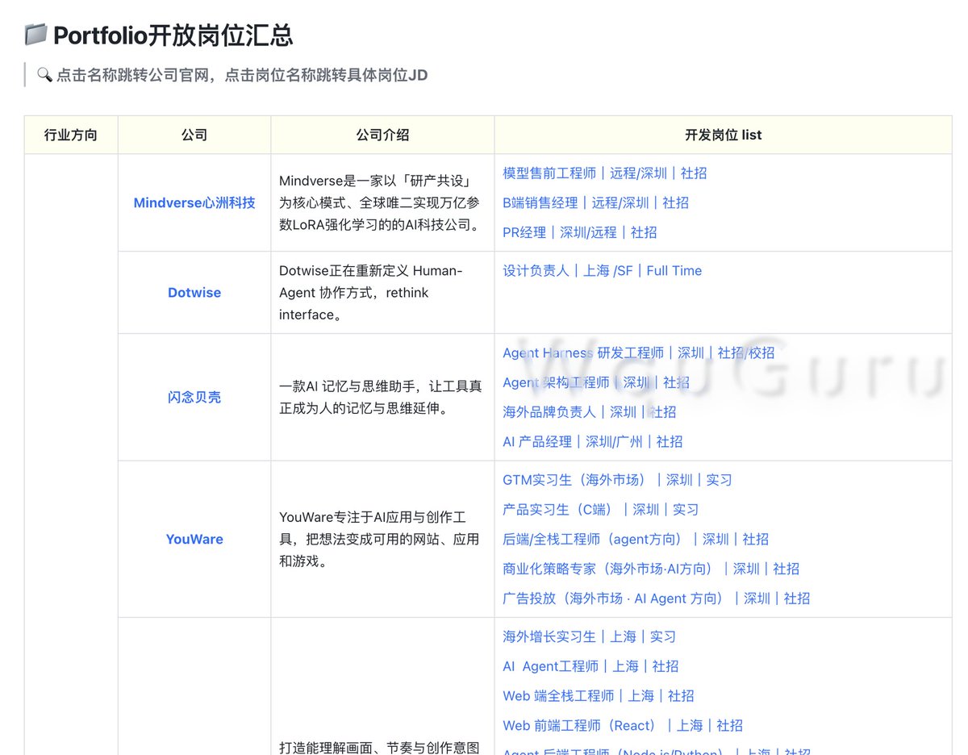Open 模型售前工程师 job posting
The height and width of the screenshot is (755, 968).
click(604, 173)
